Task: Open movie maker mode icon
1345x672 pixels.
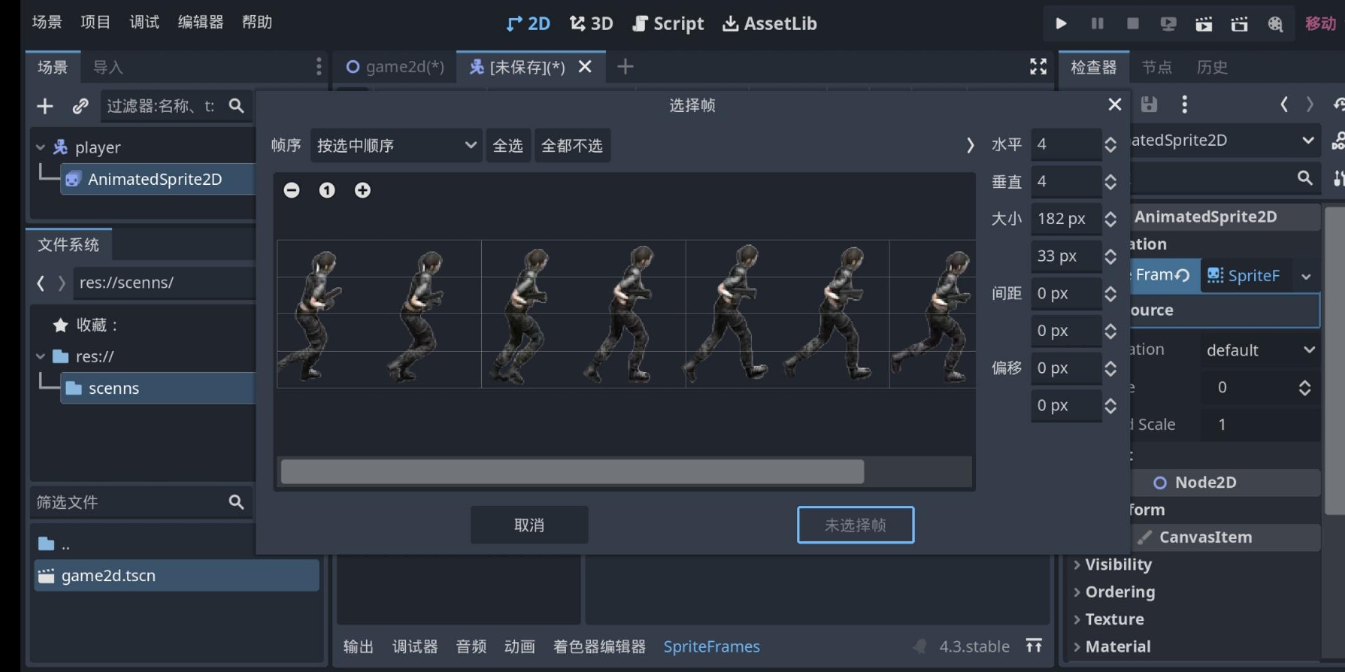Action: [x=1275, y=24]
